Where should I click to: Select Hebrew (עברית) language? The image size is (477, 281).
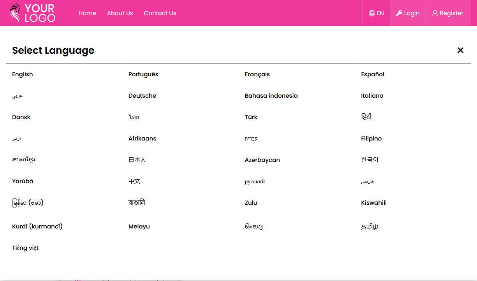tap(251, 139)
